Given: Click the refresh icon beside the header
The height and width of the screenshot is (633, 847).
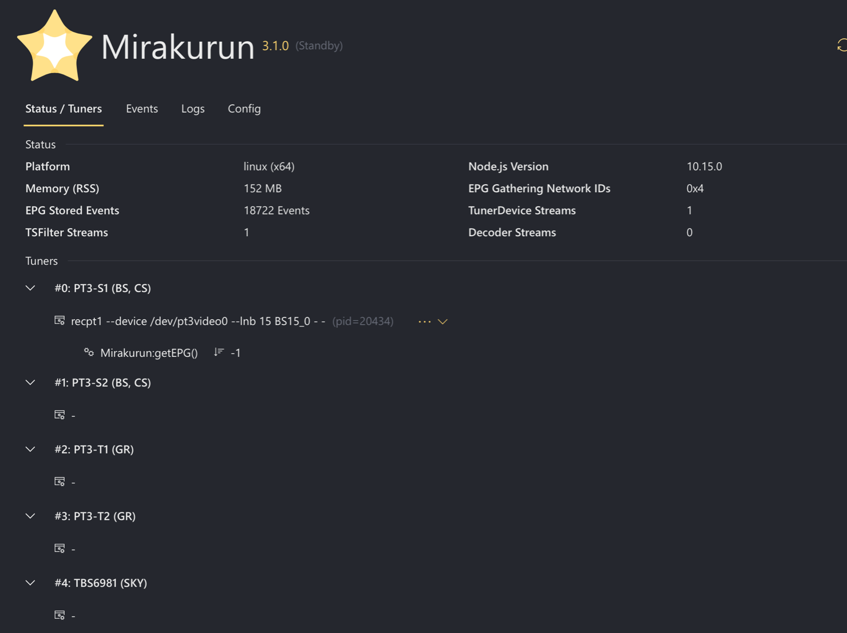Looking at the screenshot, I should click(x=842, y=45).
